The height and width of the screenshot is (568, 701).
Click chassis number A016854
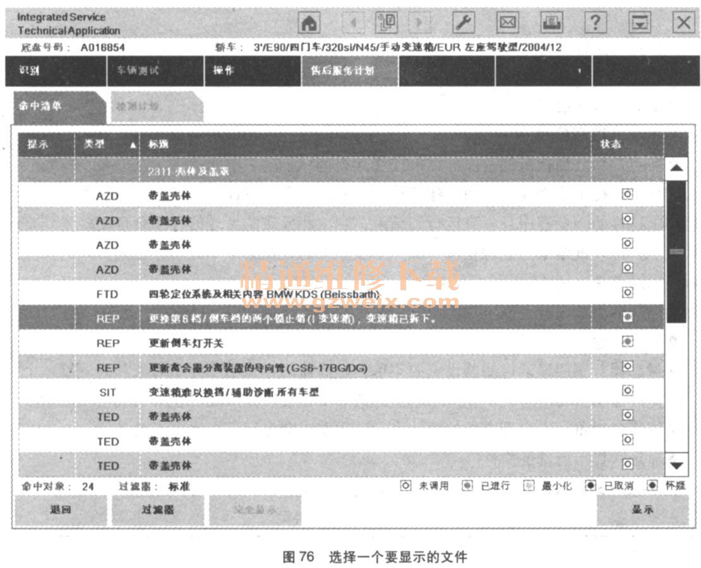[102, 47]
